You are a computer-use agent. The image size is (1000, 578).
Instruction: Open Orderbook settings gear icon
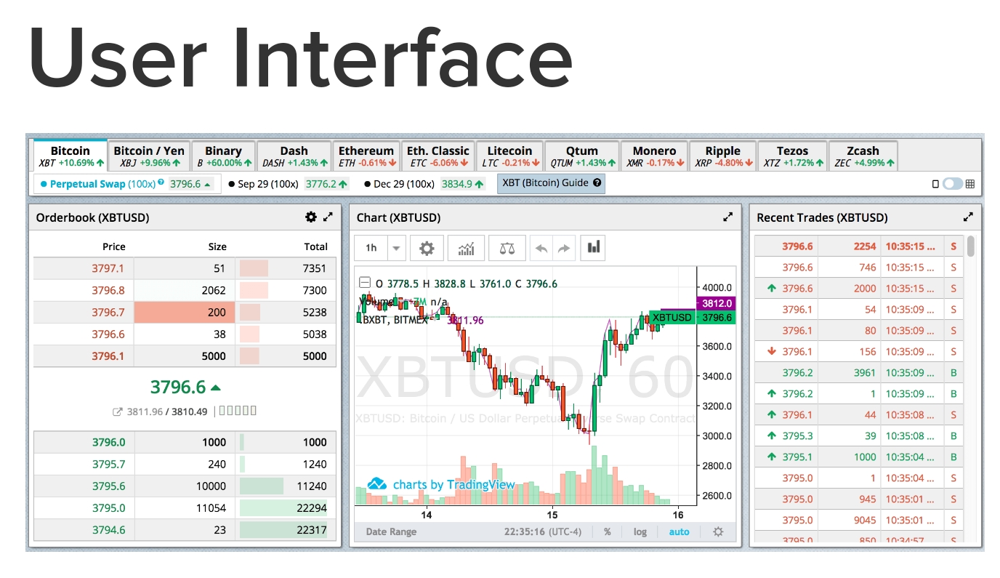tap(311, 217)
